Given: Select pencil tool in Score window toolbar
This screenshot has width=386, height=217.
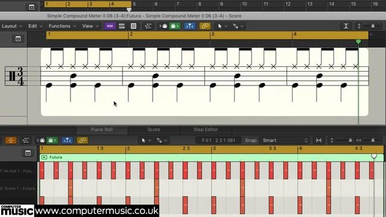Looking at the screenshot, I should tap(236, 26).
